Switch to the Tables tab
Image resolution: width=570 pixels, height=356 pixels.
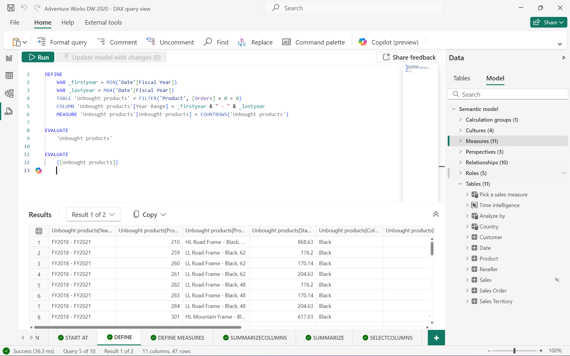(461, 78)
